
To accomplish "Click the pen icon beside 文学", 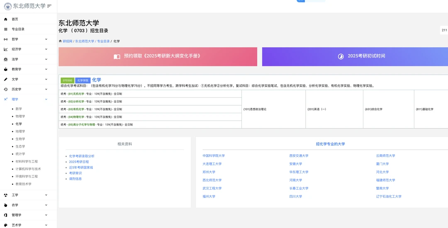I will coord(6,79).
